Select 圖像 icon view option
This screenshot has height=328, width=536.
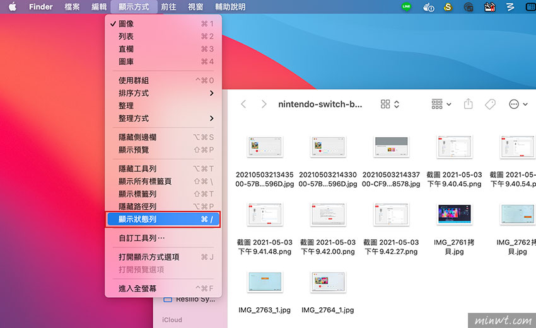(163, 23)
